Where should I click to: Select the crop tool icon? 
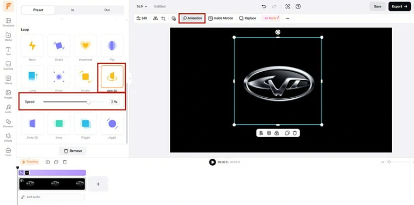[163, 19]
